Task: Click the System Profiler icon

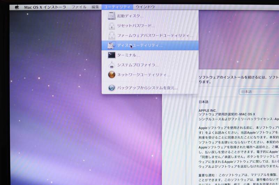Action: (x=111, y=65)
